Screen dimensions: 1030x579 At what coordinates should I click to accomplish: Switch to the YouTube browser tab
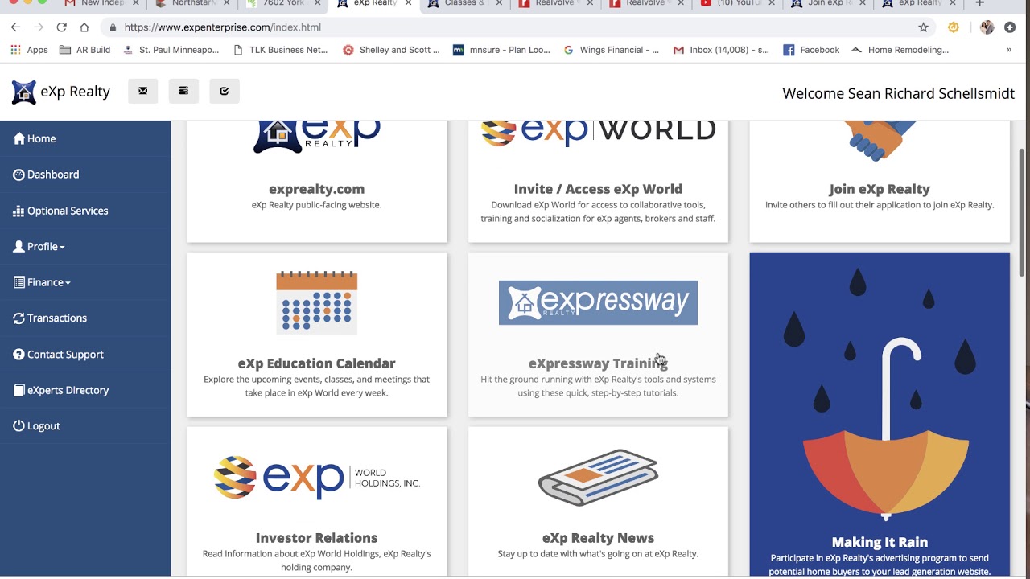tap(735, 4)
